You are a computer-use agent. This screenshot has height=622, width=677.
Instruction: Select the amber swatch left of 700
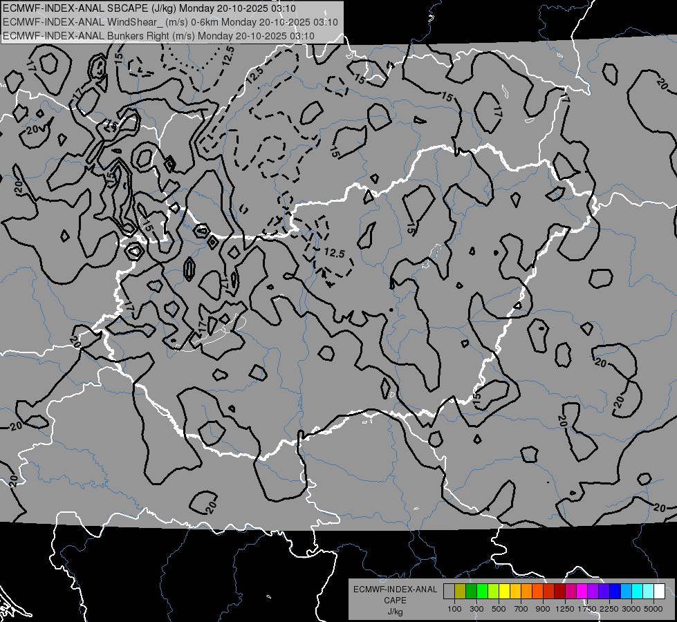tap(515, 592)
